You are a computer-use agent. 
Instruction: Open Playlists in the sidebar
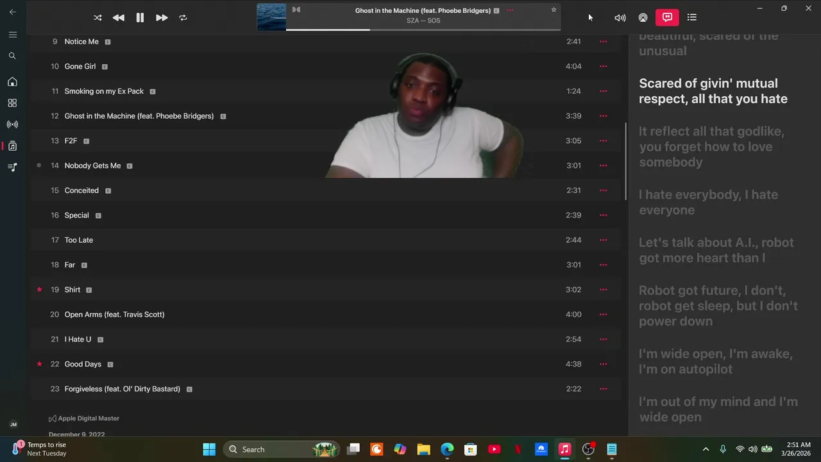[12, 167]
